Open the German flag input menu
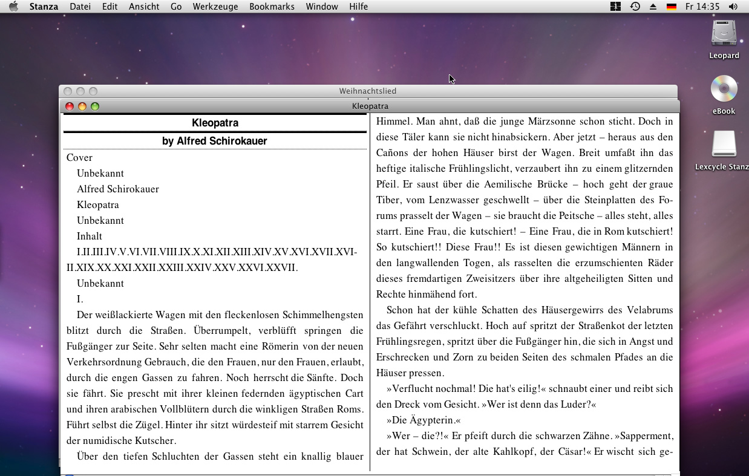Image resolution: width=749 pixels, height=476 pixels. click(x=671, y=7)
